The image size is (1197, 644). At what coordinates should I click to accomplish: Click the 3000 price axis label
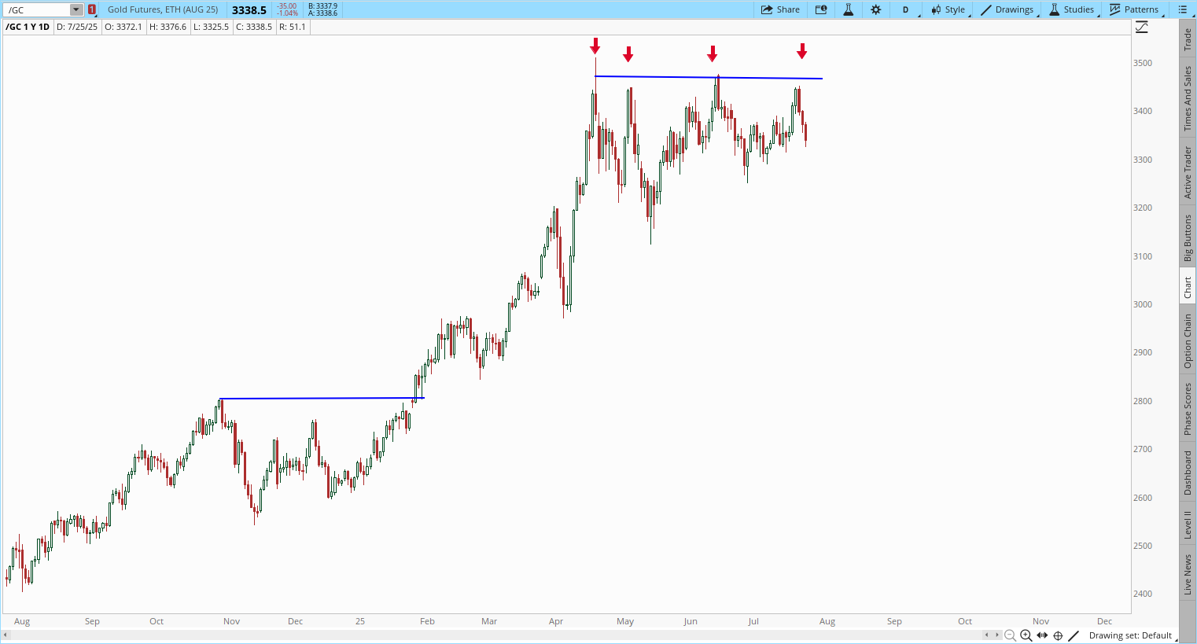[x=1142, y=304]
